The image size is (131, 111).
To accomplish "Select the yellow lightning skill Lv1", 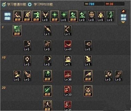I will pos(88,61).
